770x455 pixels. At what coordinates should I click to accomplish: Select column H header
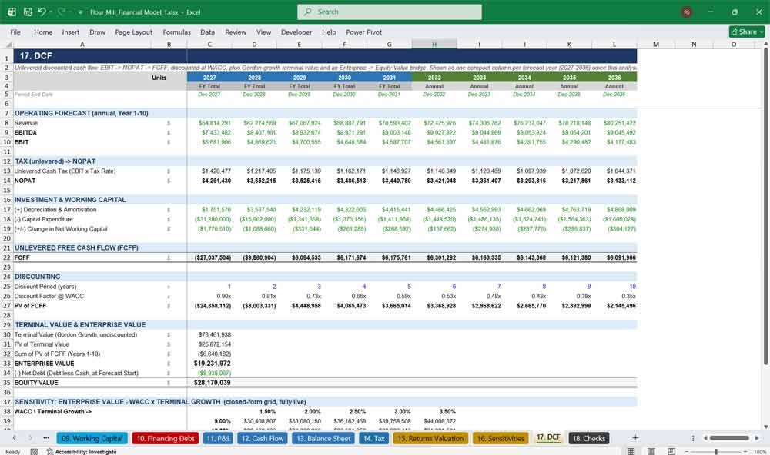(x=434, y=44)
